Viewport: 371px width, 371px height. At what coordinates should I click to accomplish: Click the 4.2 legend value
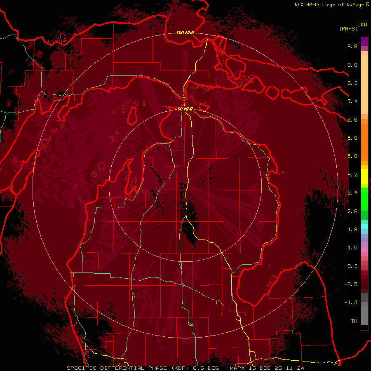352,175
